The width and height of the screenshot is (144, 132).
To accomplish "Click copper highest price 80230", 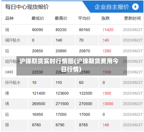I will click(x=61, y=30).
